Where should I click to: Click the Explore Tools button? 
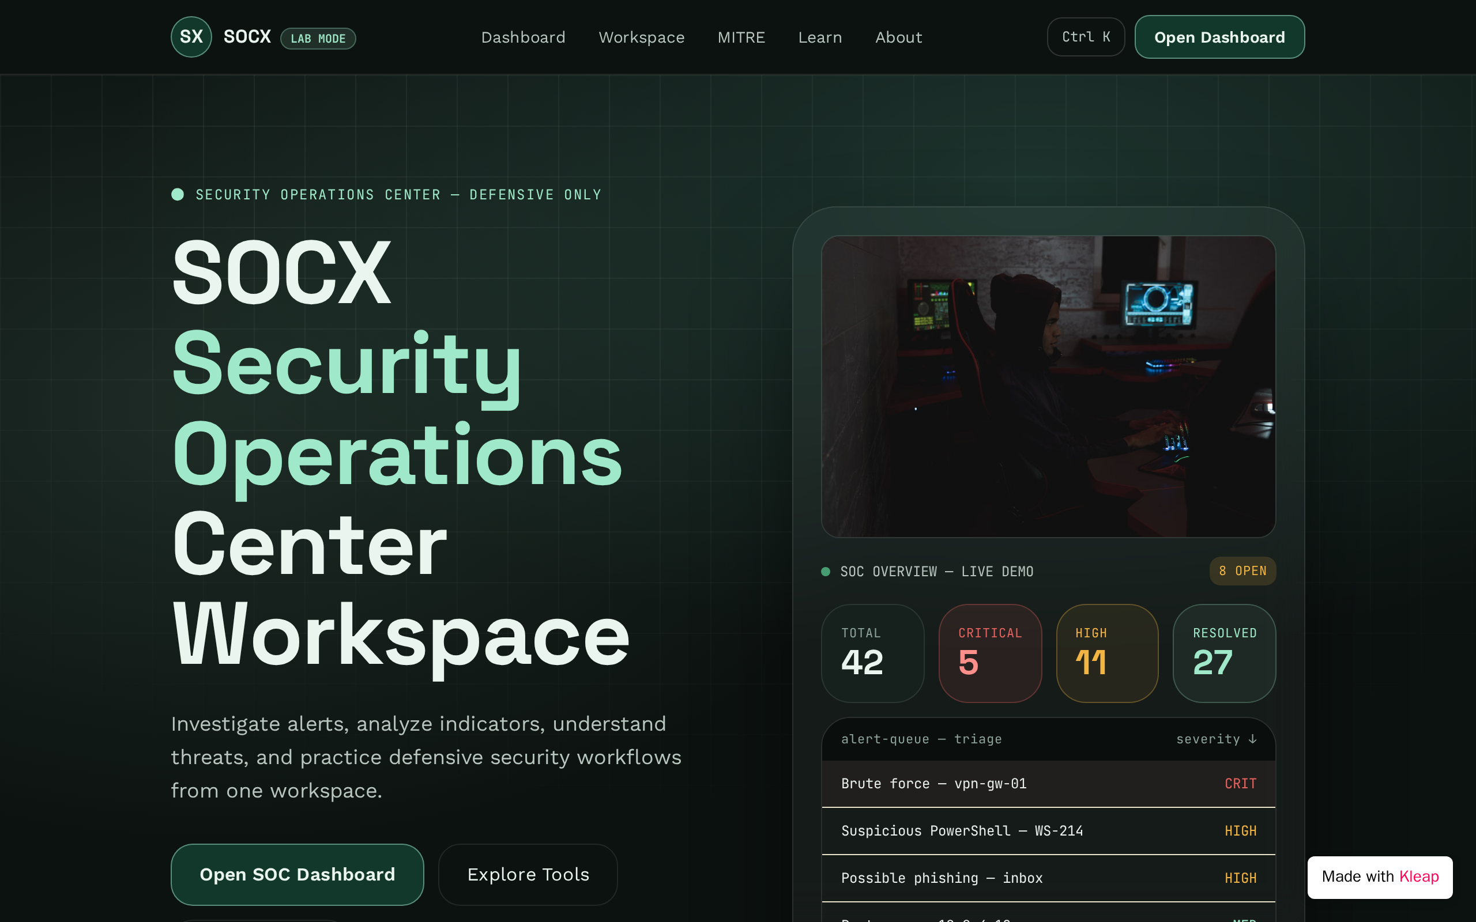(528, 874)
